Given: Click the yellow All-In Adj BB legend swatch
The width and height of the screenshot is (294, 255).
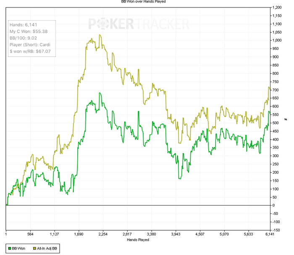Looking at the screenshot, I should click(34, 248).
